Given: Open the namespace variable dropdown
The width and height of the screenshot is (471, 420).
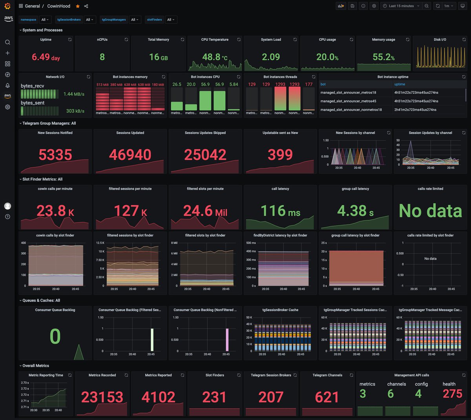Looking at the screenshot, I should [x=45, y=20].
